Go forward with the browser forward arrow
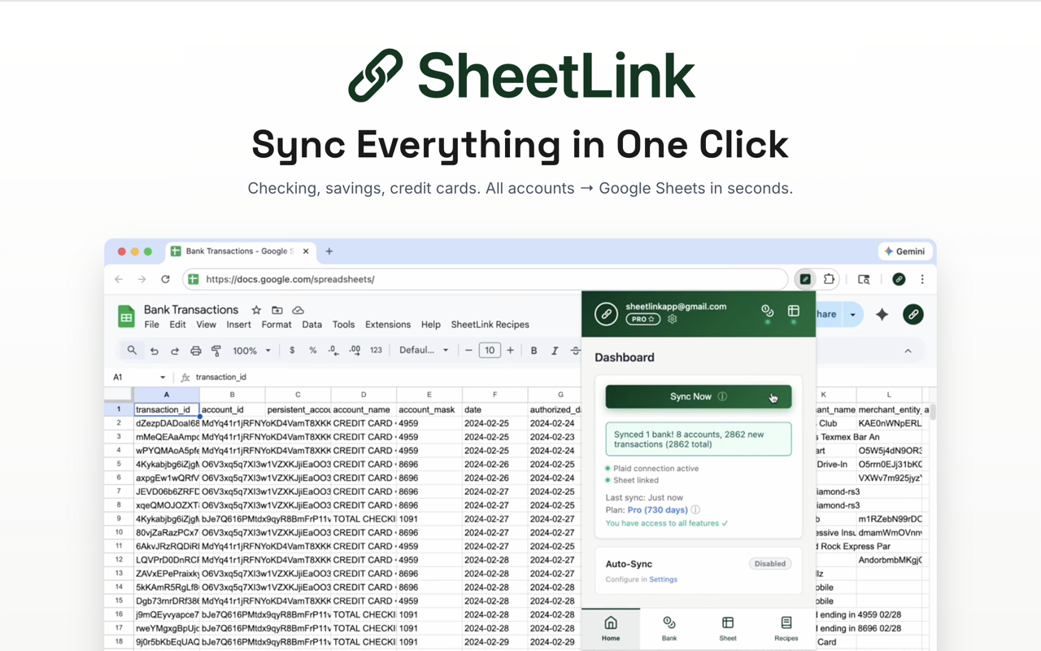 [x=142, y=279]
